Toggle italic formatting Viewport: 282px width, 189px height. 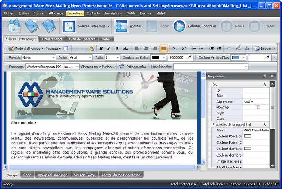(108, 49)
